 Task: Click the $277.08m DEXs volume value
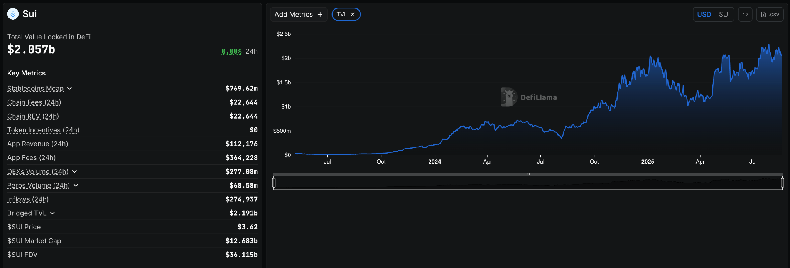point(241,171)
